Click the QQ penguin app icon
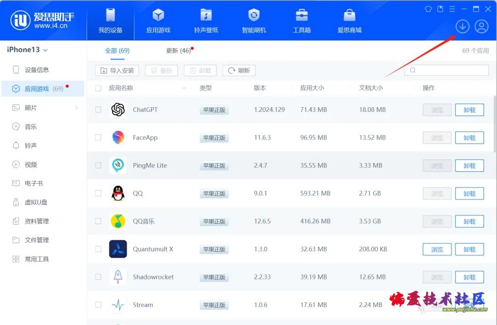Image resolution: width=497 pixels, height=325 pixels. [118, 193]
